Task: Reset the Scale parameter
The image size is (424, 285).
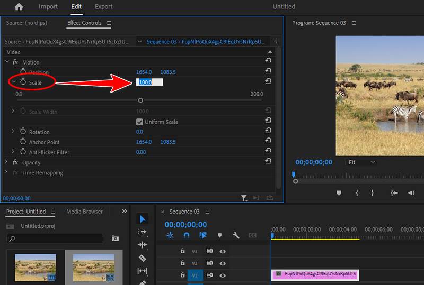Action: (x=268, y=81)
